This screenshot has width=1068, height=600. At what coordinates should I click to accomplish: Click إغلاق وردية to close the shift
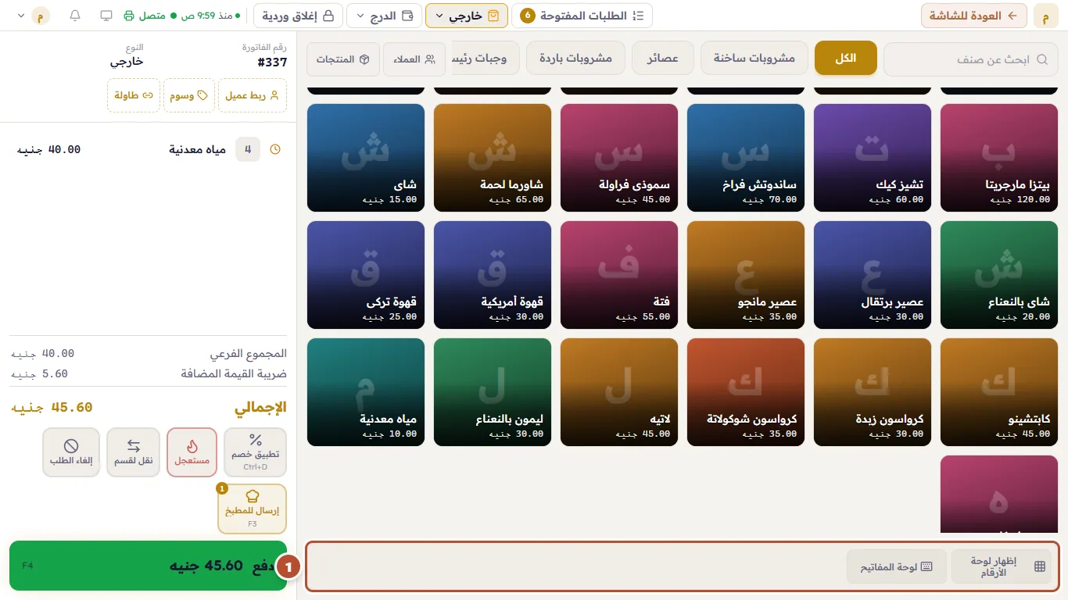tap(297, 16)
